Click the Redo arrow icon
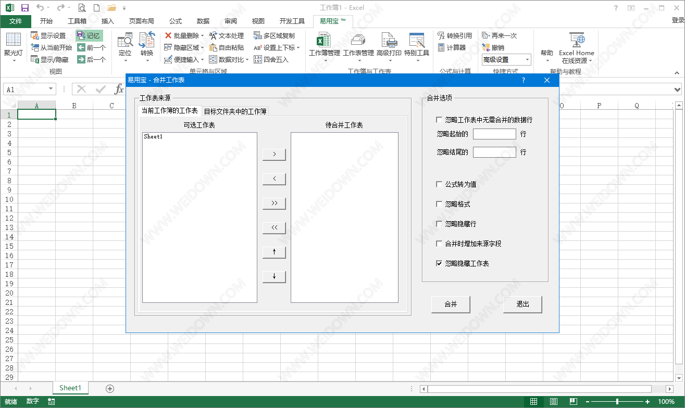This screenshot has width=685, height=408. (x=60, y=8)
